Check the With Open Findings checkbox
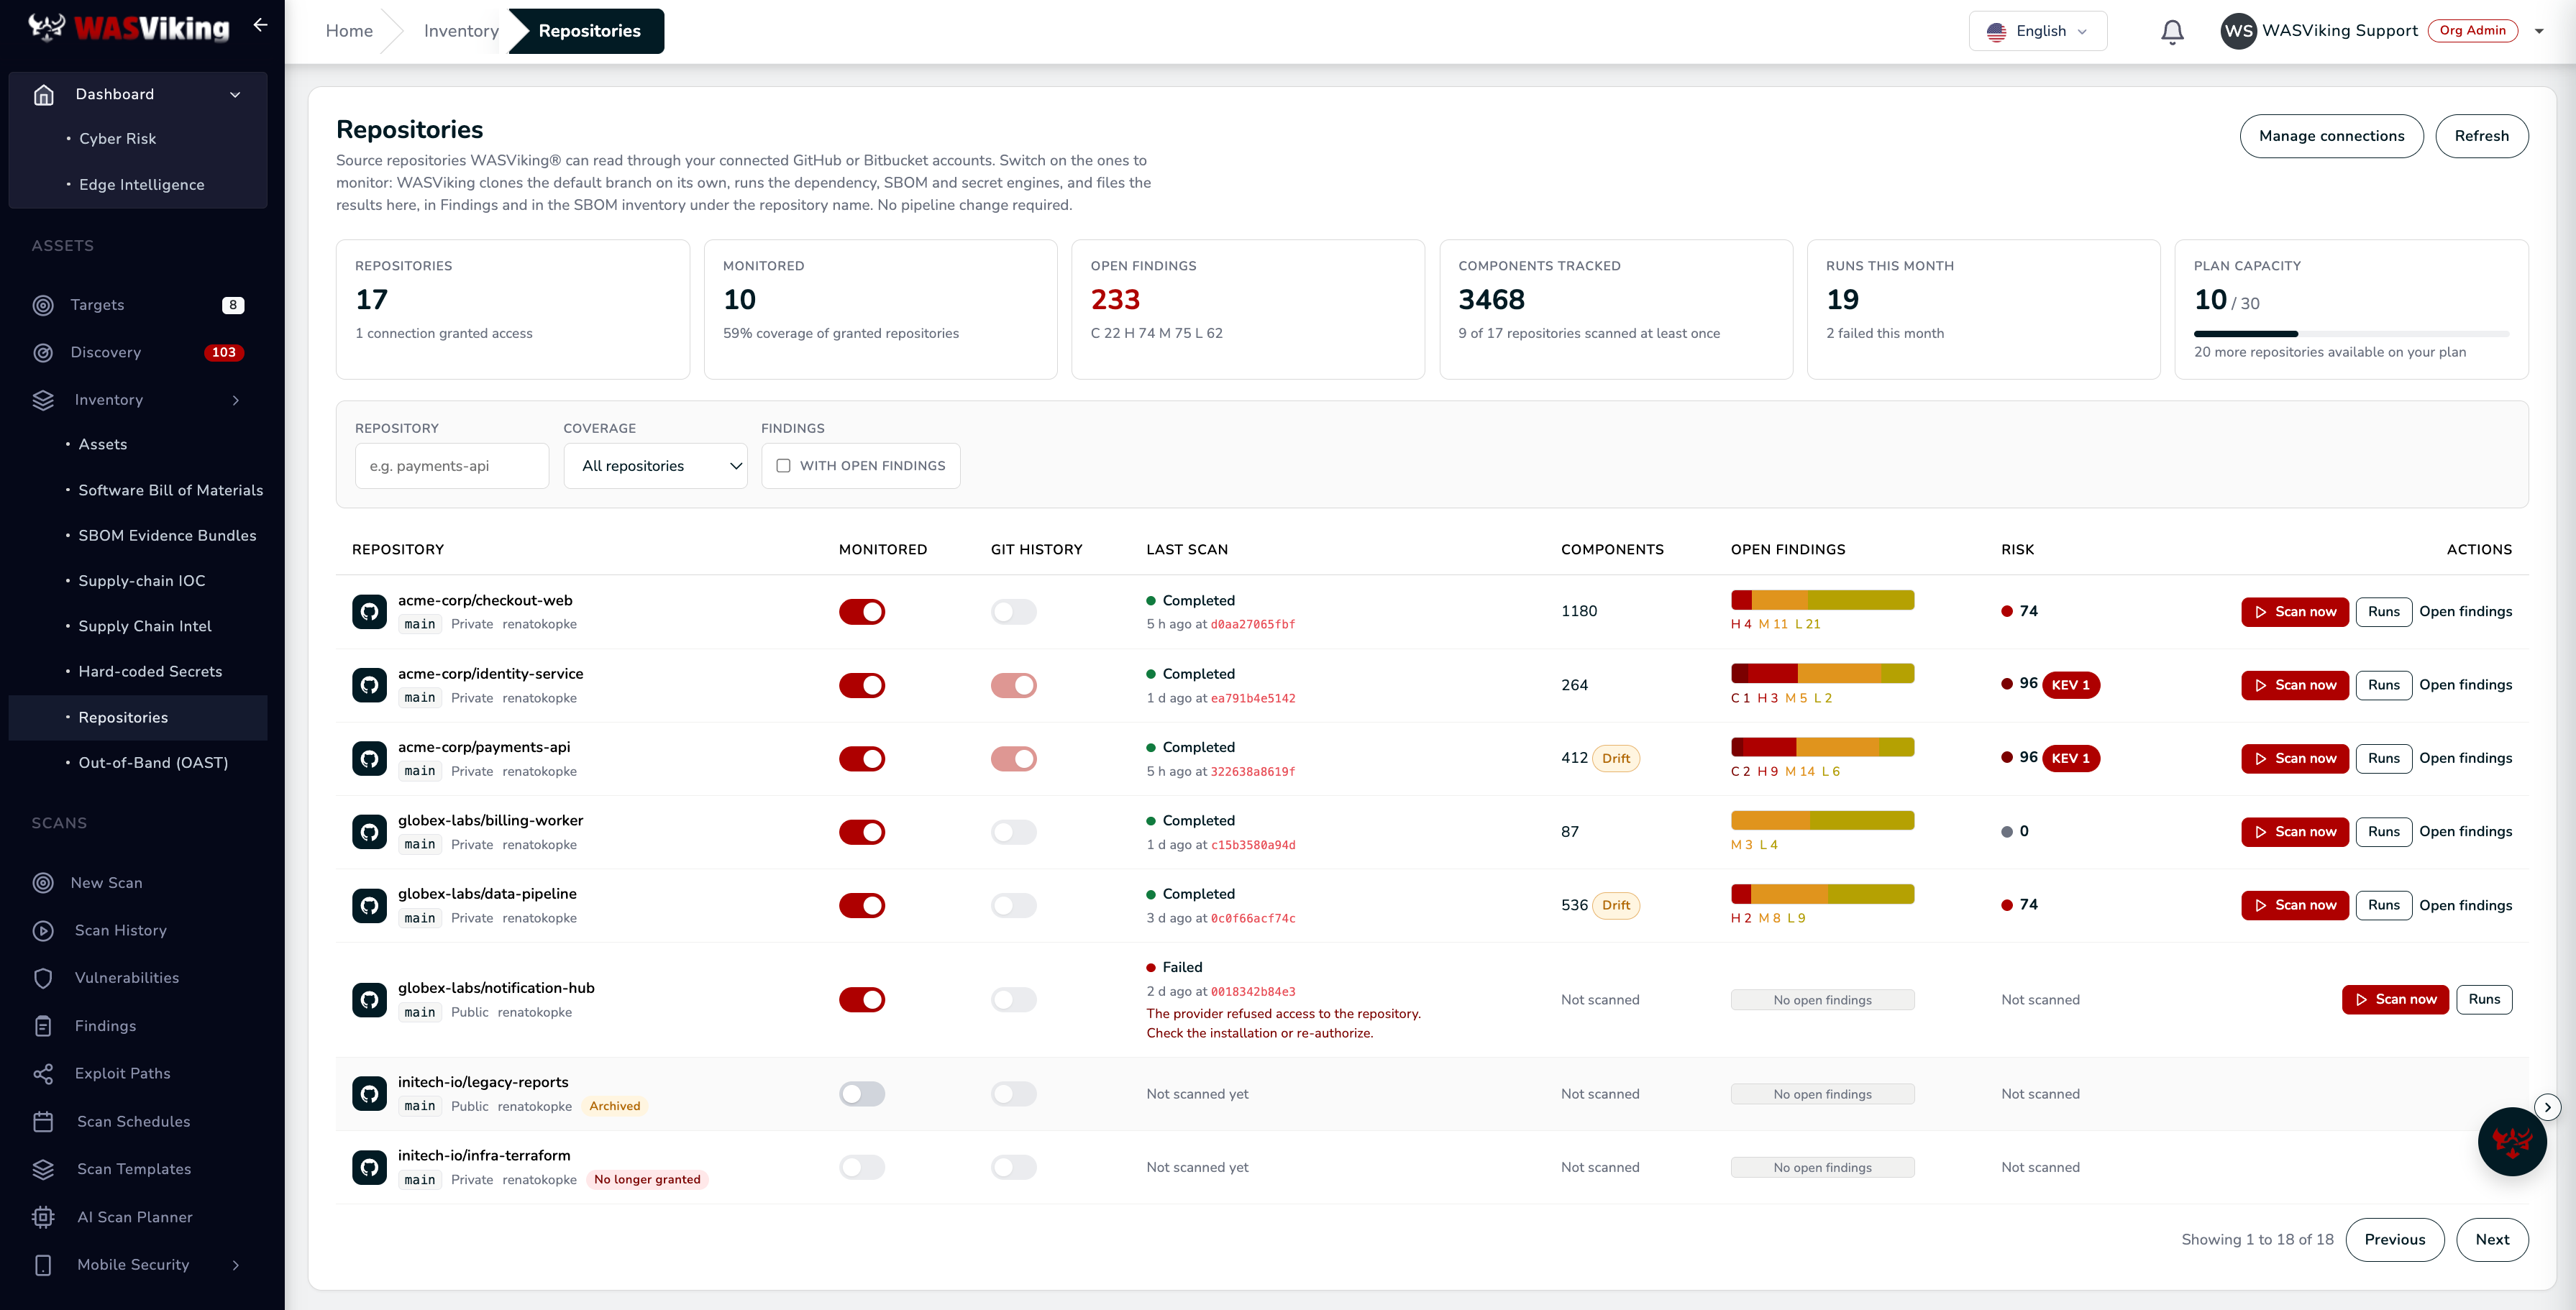The height and width of the screenshot is (1310, 2576). [783, 466]
